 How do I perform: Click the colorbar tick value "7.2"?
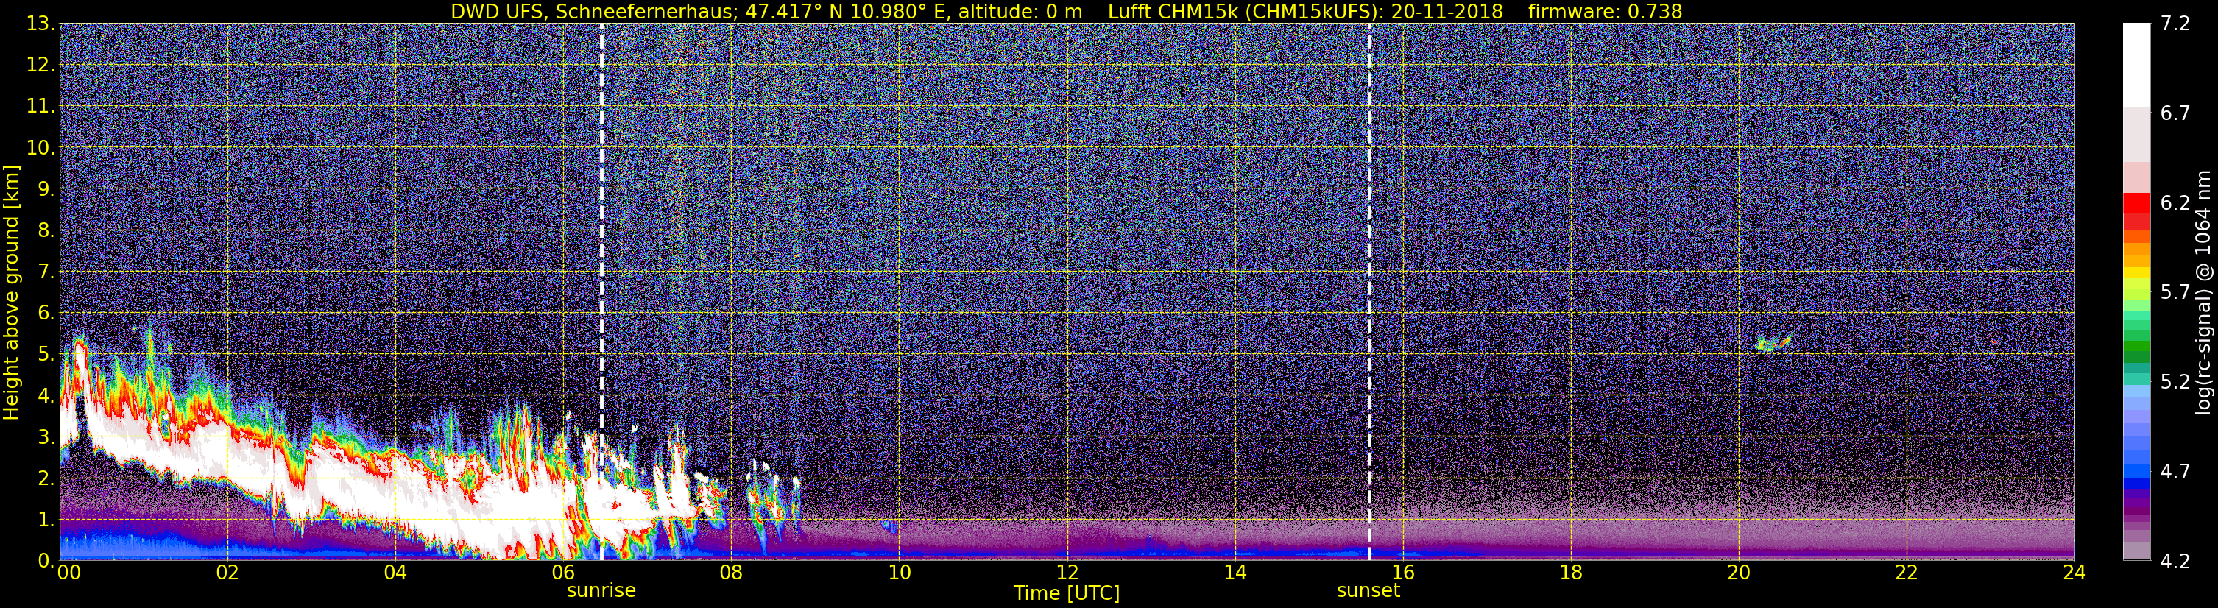point(2175,24)
